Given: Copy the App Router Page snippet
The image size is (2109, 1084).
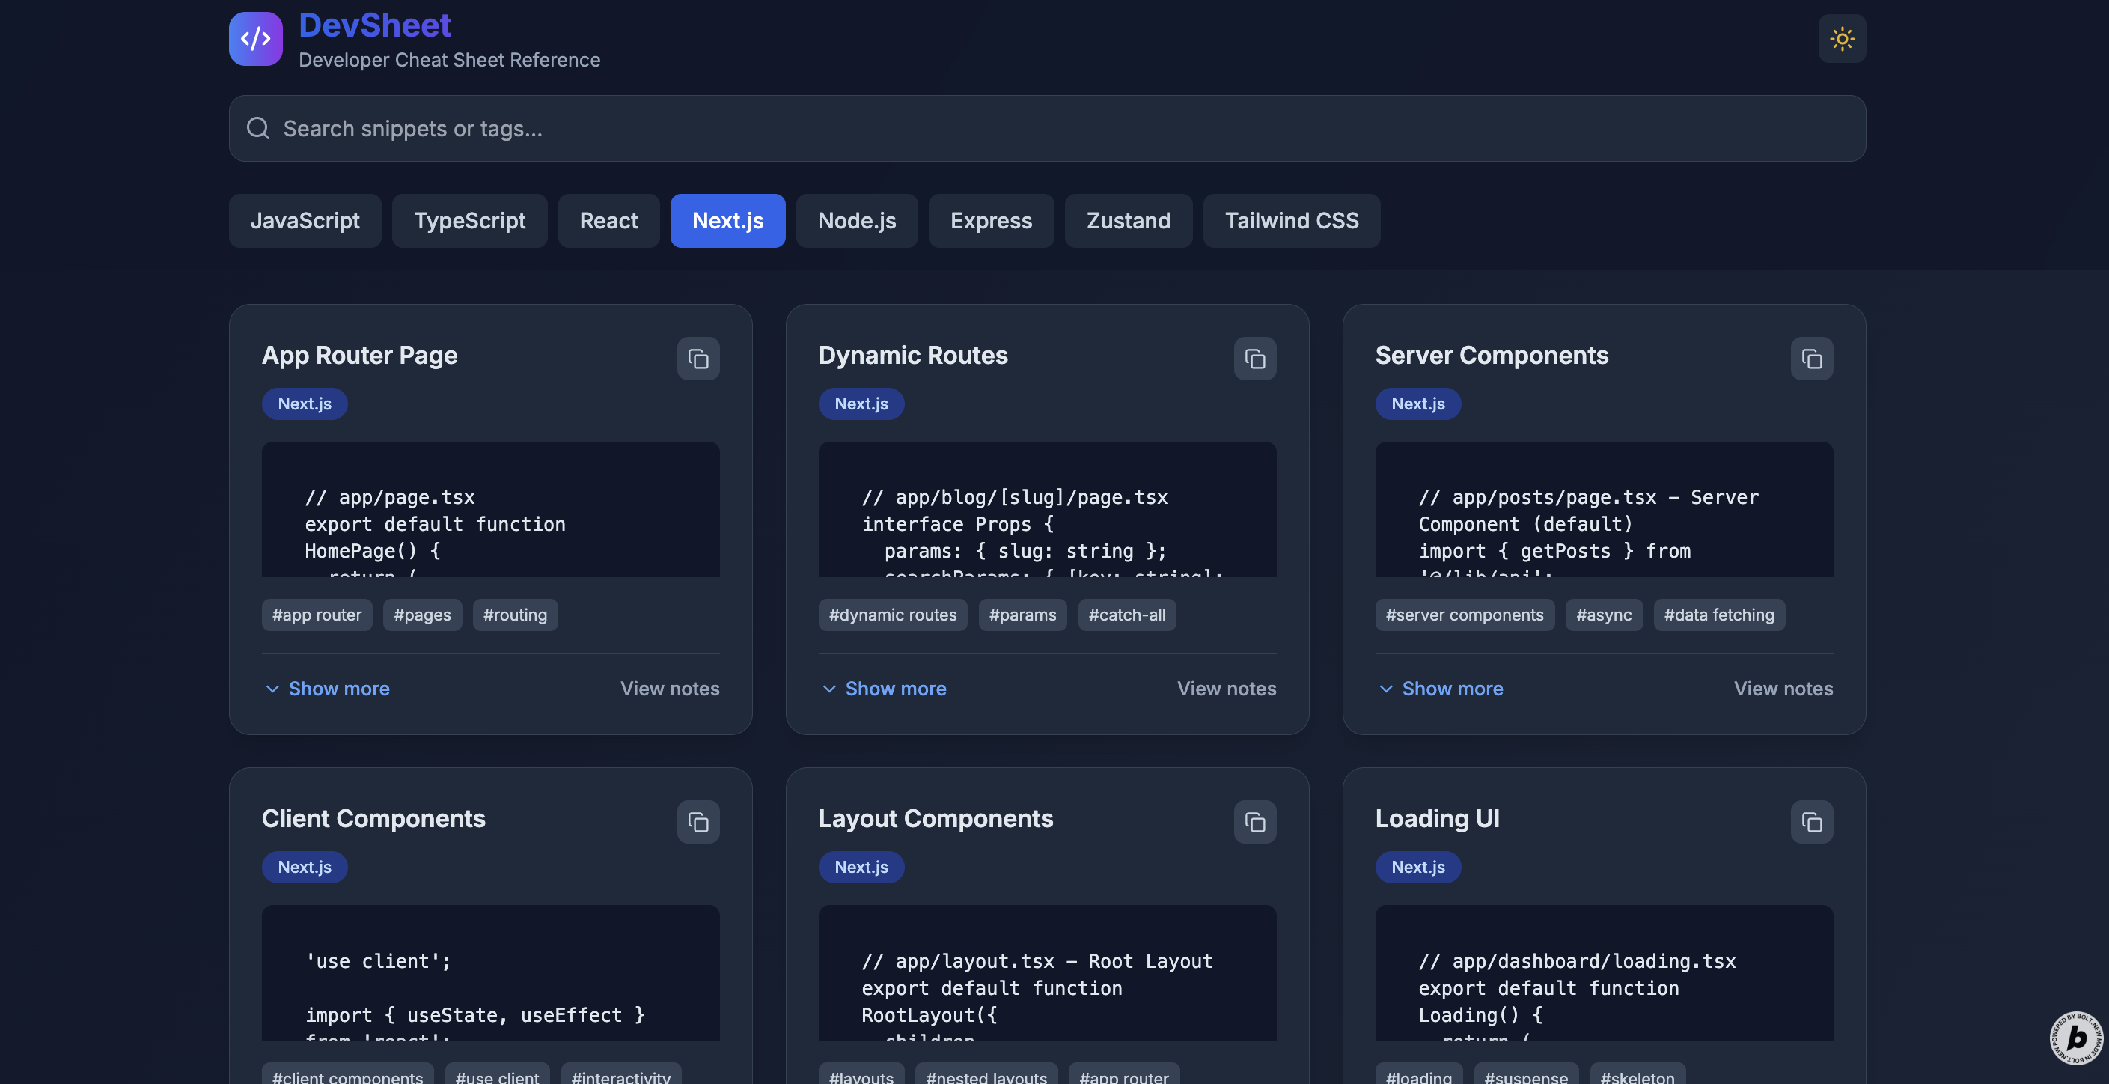Looking at the screenshot, I should pyautogui.click(x=698, y=359).
